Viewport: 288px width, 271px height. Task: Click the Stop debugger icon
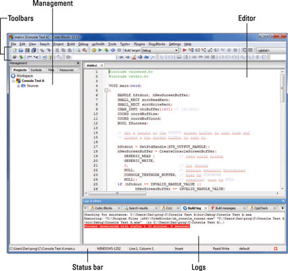235,50
